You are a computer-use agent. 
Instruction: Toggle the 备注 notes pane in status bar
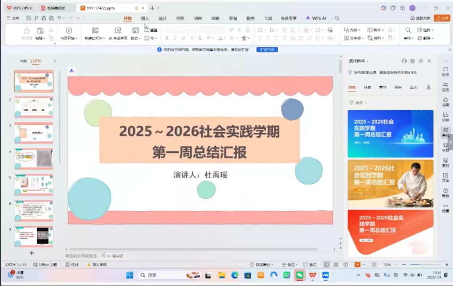(x=291, y=264)
